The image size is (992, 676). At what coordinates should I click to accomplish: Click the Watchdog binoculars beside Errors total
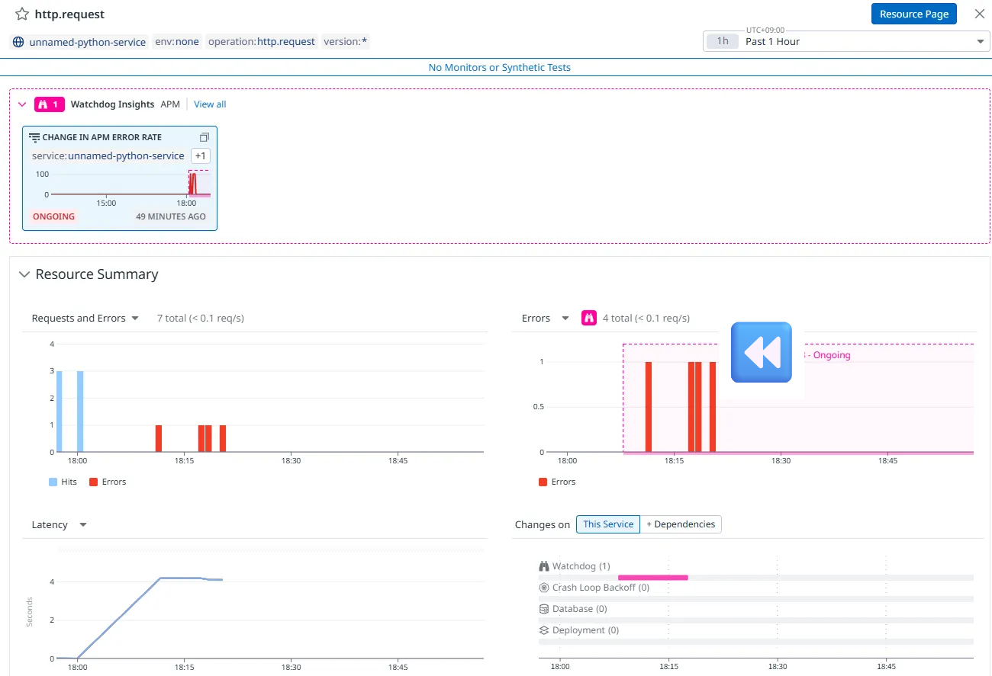pyautogui.click(x=588, y=318)
